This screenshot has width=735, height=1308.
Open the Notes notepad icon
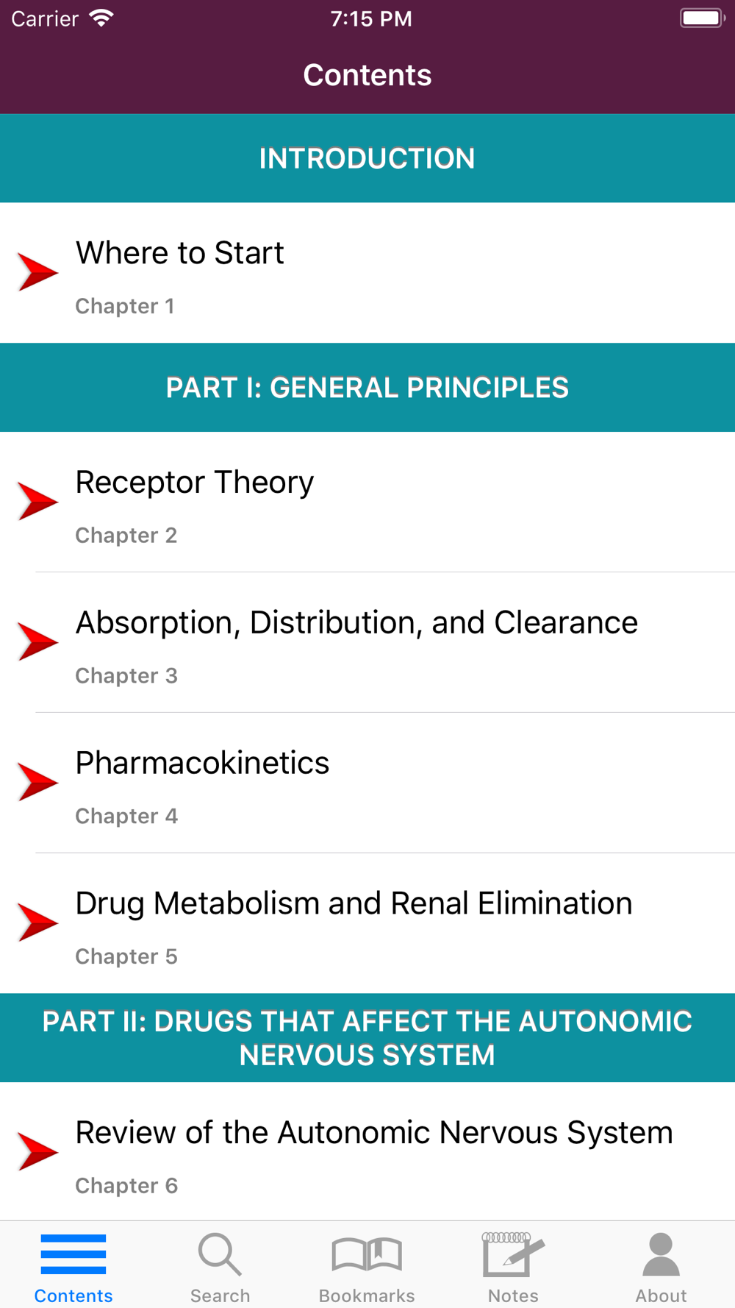tap(513, 1254)
